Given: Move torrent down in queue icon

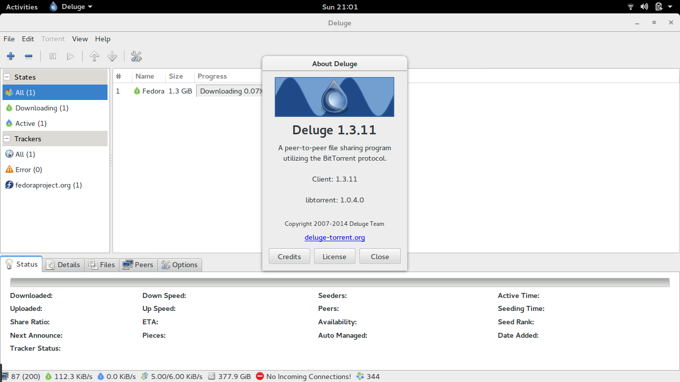Looking at the screenshot, I should [x=112, y=57].
